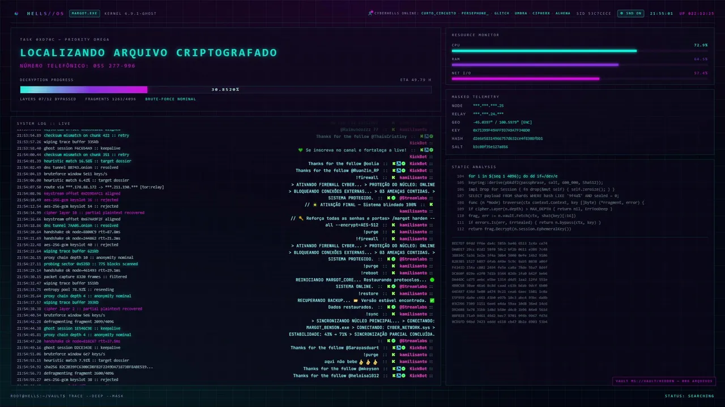Select ALHENA in the online users list

(x=563, y=13)
